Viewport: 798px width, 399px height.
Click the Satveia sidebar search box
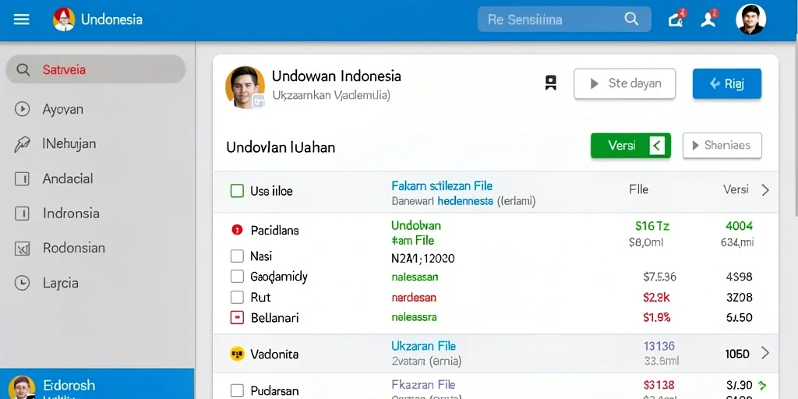96,69
